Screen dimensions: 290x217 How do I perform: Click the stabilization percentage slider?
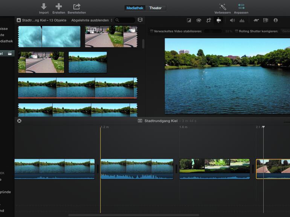click(213, 31)
